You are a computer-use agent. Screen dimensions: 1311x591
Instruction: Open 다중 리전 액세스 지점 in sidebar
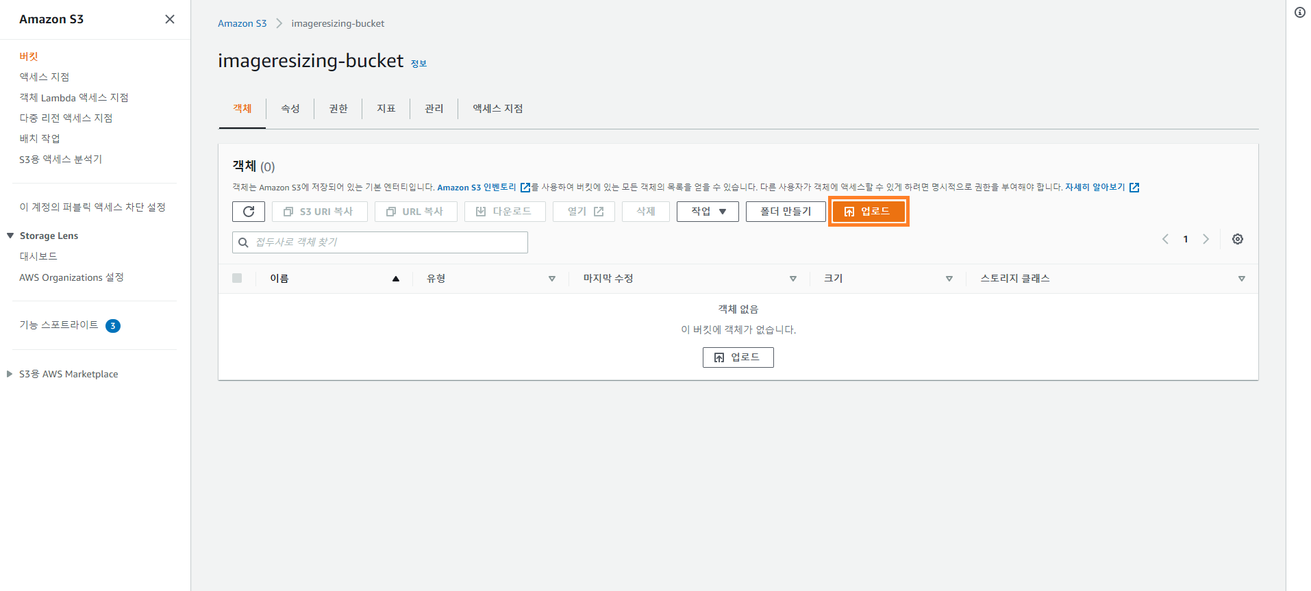66,118
